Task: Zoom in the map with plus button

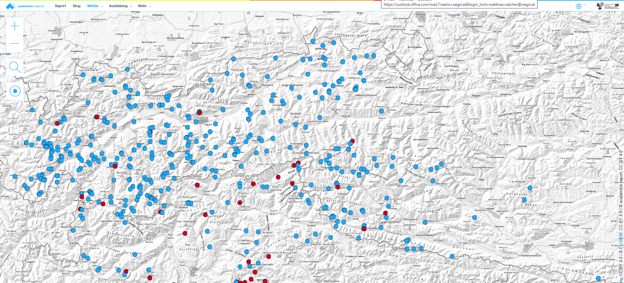Action: [x=15, y=26]
